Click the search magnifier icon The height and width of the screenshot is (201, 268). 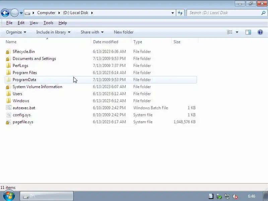[263, 13]
